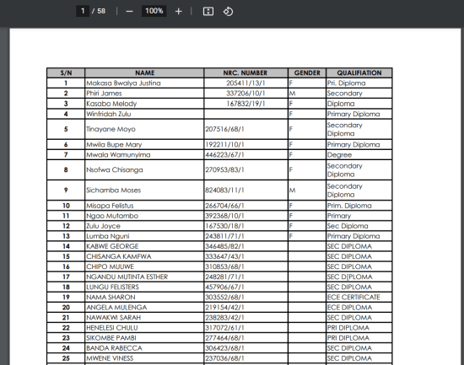Viewport: 464px width, 365px height.
Task: Select NRC number 337206/10/1
Action: (245, 94)
